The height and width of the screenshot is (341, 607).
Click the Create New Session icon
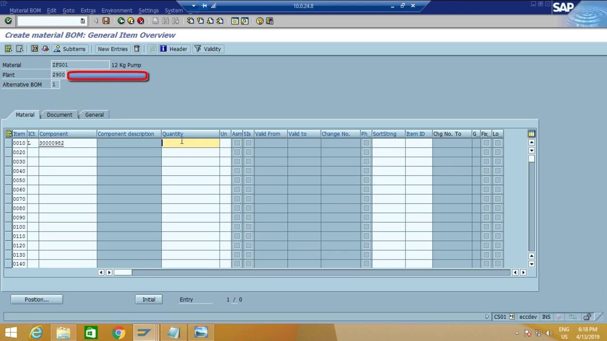point(235,21)
